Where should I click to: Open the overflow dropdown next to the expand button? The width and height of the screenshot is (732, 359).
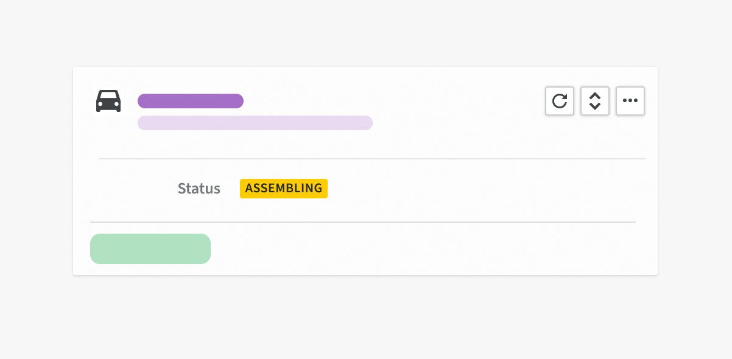pos(630,101)
